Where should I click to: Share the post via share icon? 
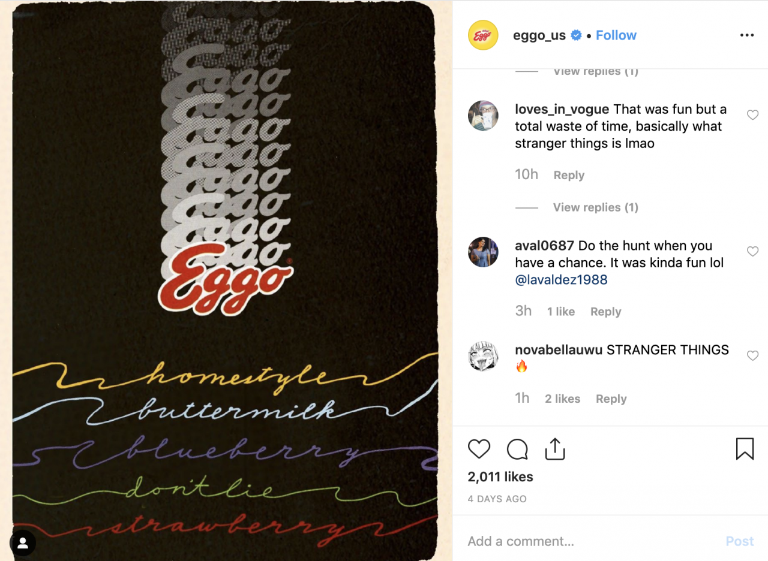[x=555, y=449]
